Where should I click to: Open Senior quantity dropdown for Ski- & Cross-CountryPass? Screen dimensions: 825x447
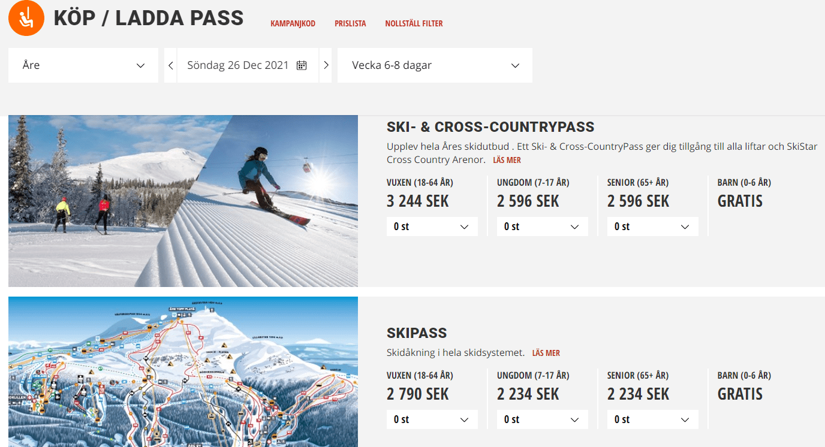(x=652, y=226)
